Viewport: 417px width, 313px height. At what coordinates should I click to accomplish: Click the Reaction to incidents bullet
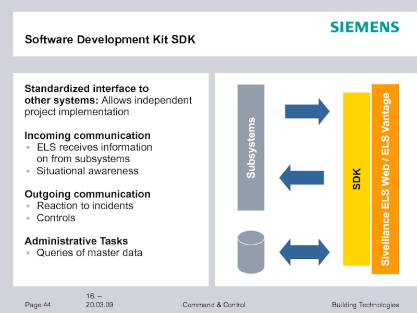[x=85, y=206]
